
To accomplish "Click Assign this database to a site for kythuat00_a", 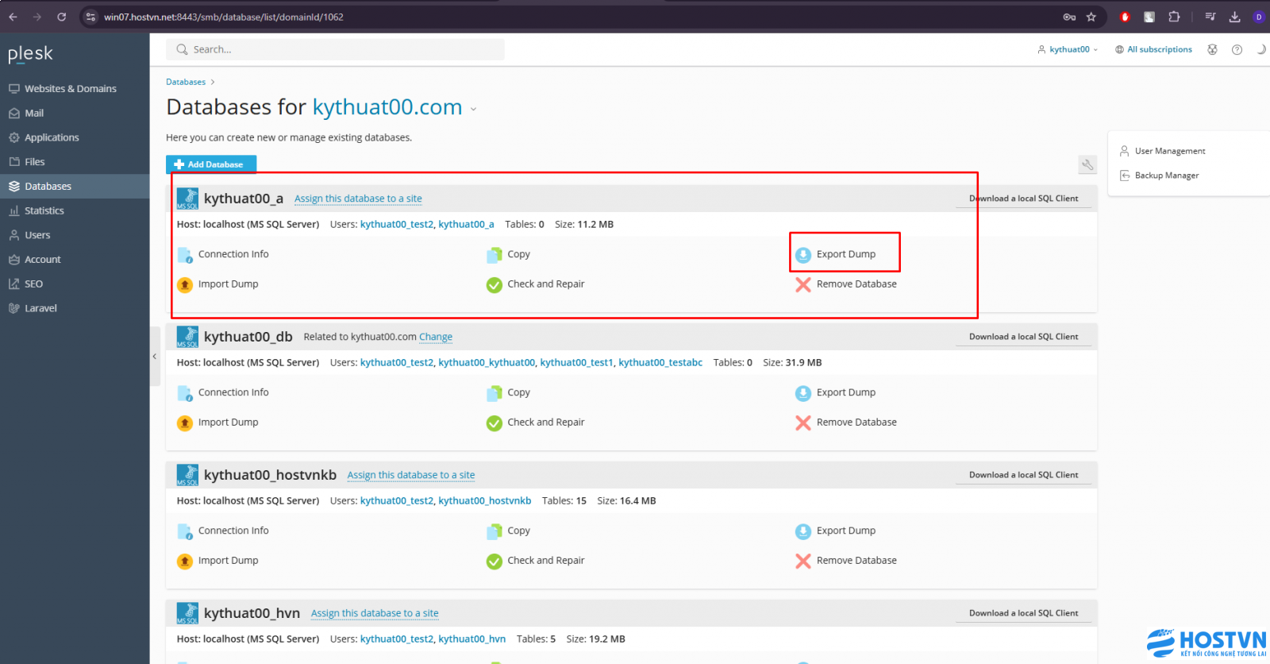I will click(358, 199).
